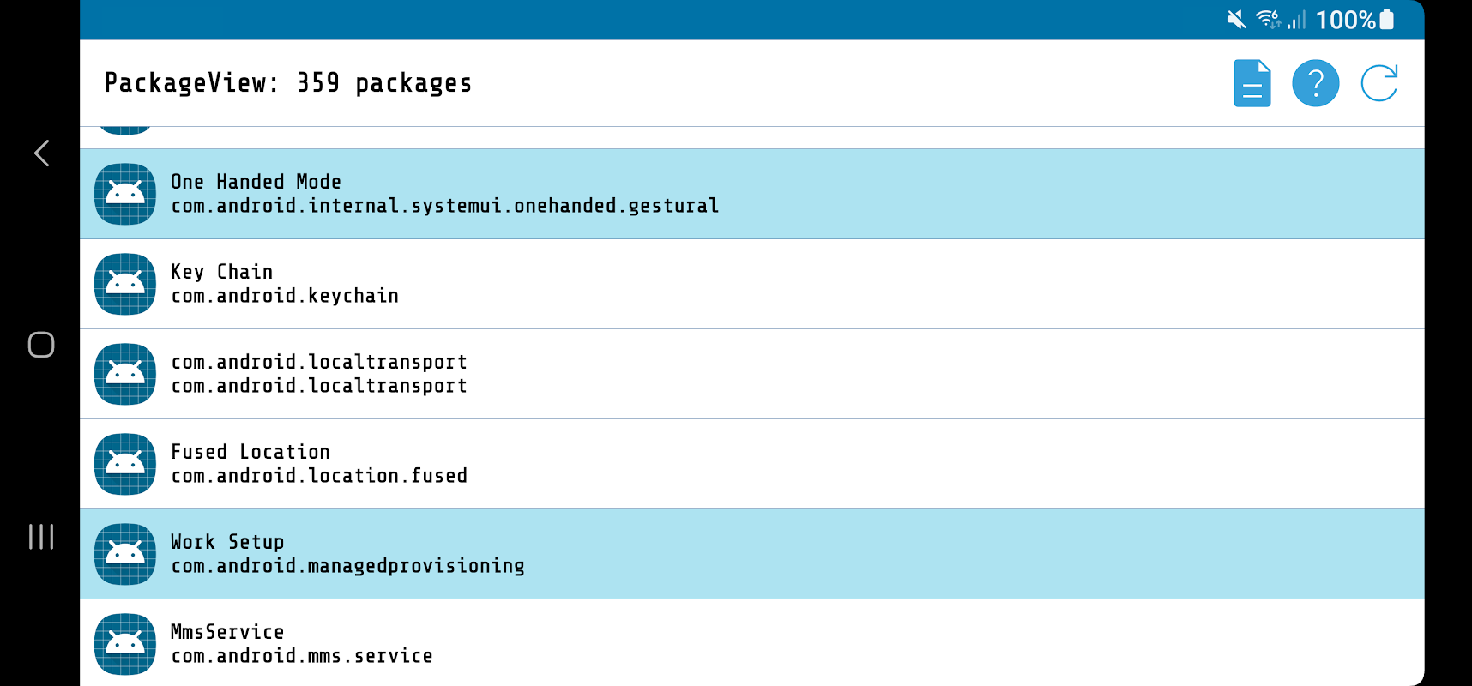Tap the Key Chain app icon
Image resolution: width=1472 pixels, height=686 pixels.
[x=125, y=284]
